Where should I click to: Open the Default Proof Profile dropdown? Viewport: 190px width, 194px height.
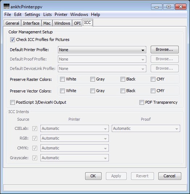(x=102, y=59)
